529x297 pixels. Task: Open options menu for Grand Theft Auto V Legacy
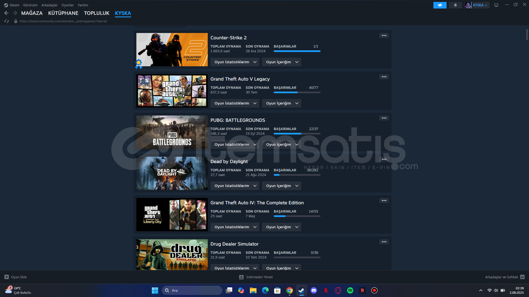pyautogui.click(x=384, y=77)
